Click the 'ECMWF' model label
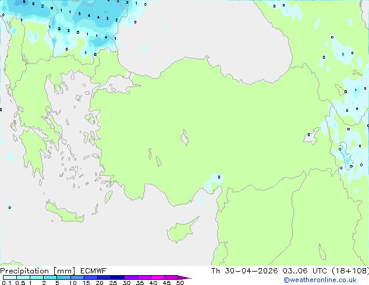Screen dimensions: 369x285 click(94, 271)
